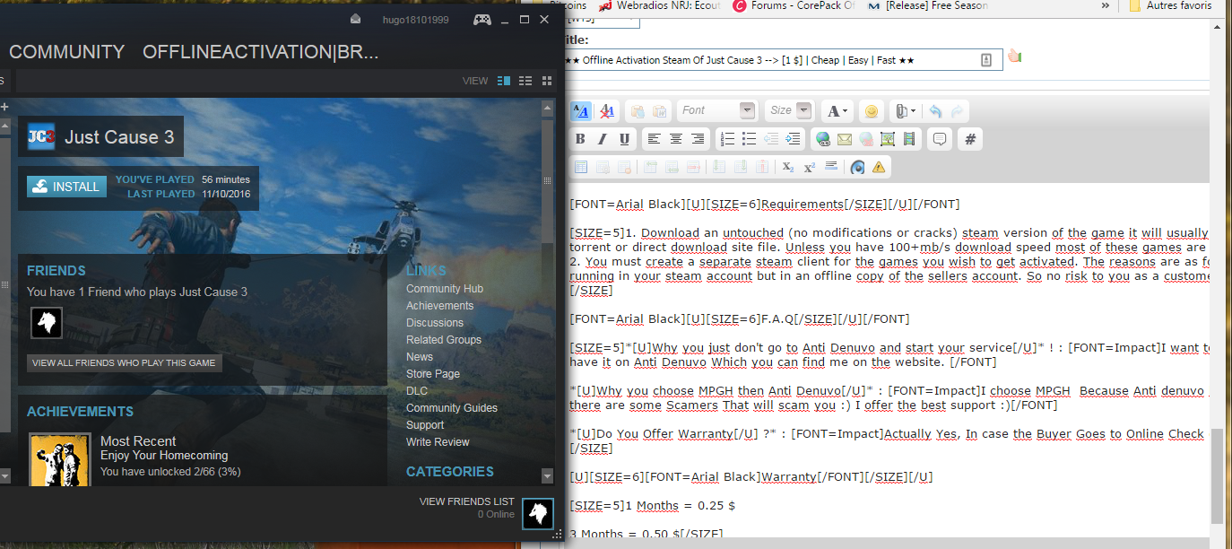Click the Insert Table icon
The image size is (1232, 549).
tap(580, 167)
